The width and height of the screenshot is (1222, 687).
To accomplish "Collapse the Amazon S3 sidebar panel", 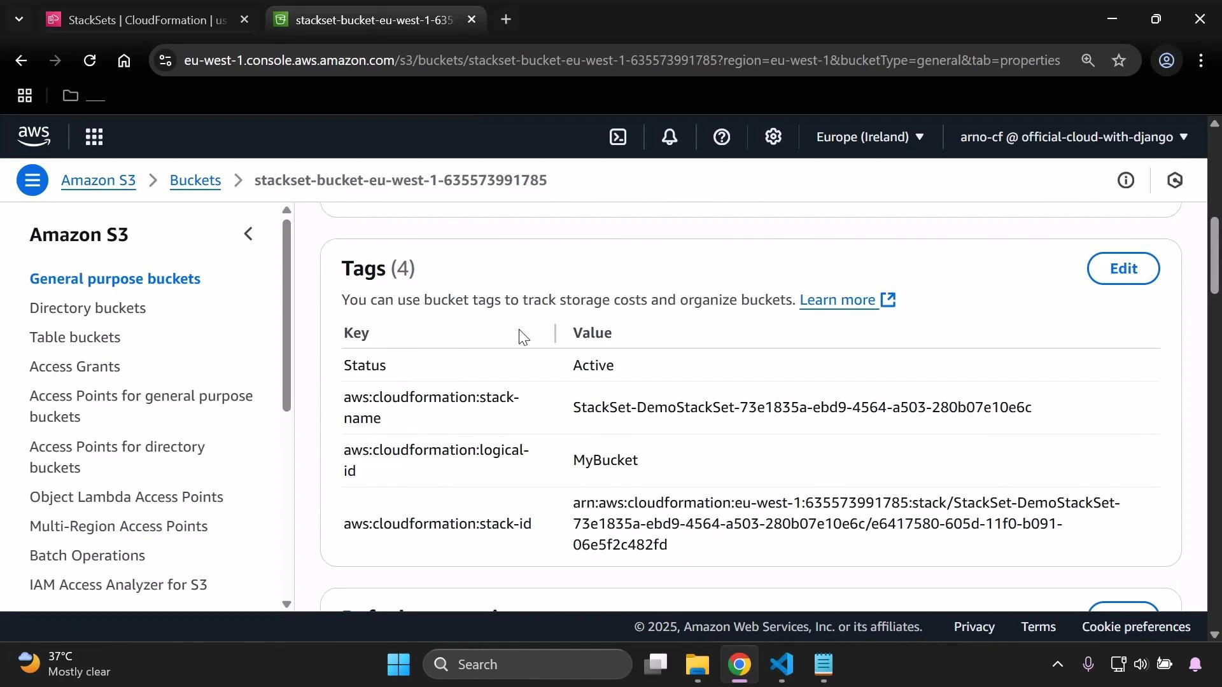I will click(x=248, y=233).
